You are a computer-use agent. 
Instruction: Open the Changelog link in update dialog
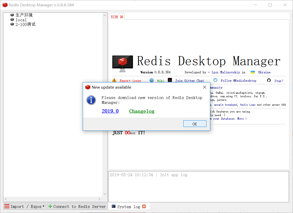point(142,111)
